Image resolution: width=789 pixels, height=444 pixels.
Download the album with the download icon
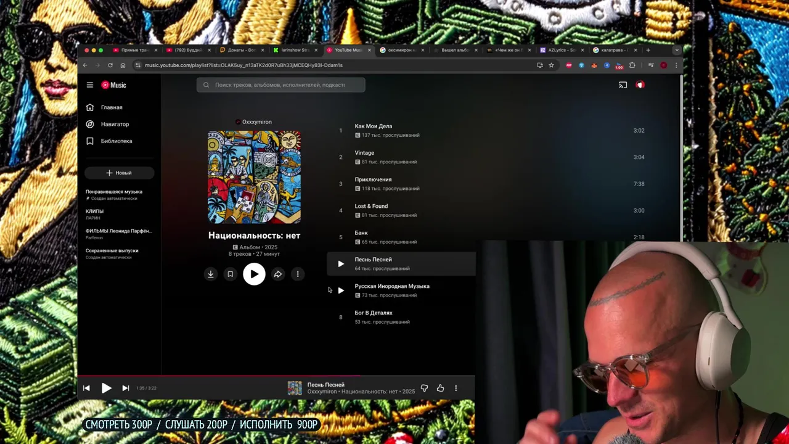(x=211, y=274)
